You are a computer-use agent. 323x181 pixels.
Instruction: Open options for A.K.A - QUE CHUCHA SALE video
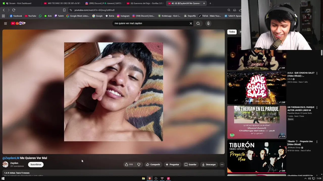pyautogui.click(x=317, y=73)
